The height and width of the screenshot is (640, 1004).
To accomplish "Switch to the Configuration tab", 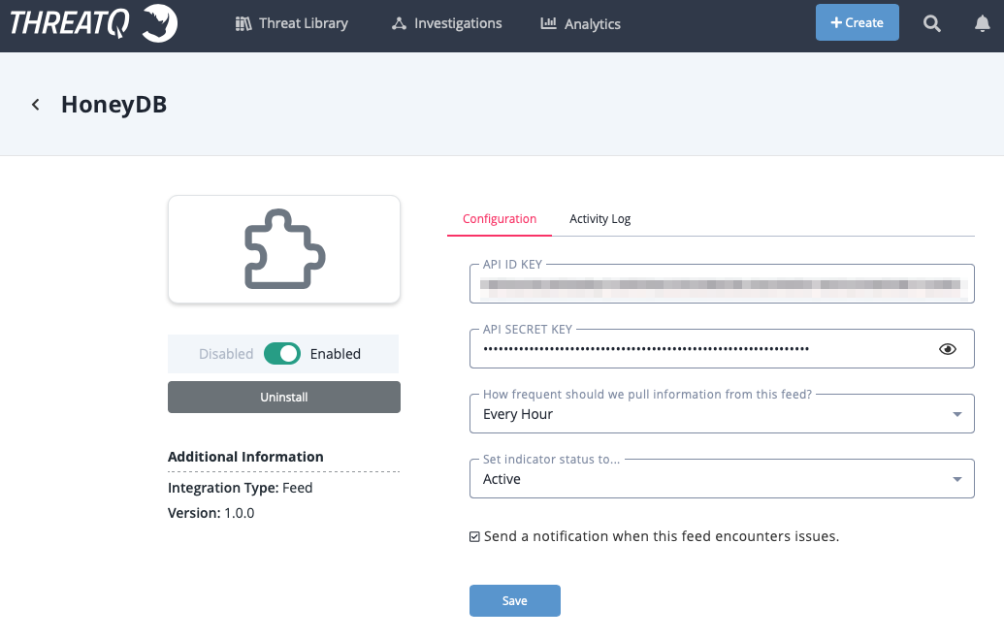I will click(x=500, y=219).
